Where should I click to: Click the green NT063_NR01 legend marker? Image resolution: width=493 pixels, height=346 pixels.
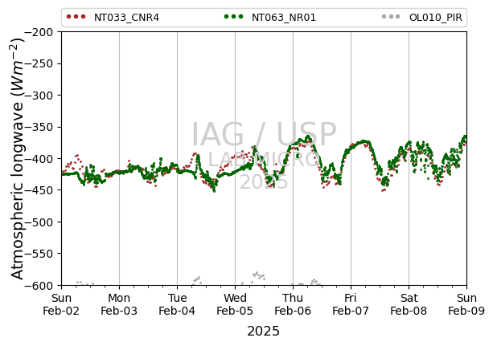pyautogui.click(x=233, y=17)
